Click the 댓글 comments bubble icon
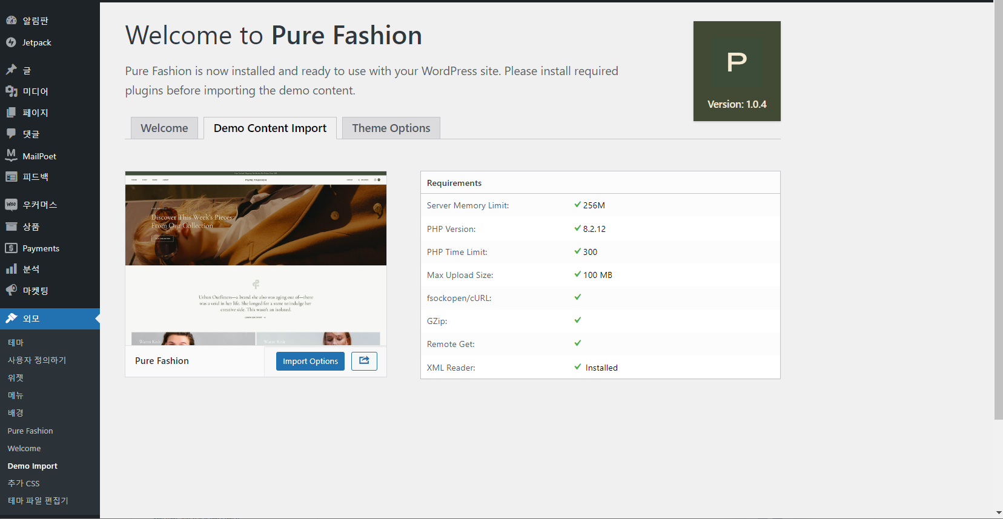The image size is (1003, 519). coord(11,134)
